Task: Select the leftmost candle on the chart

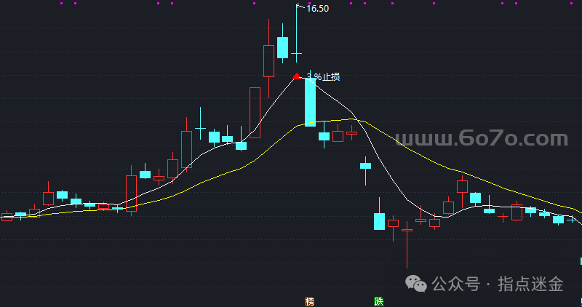Action: 7,216
